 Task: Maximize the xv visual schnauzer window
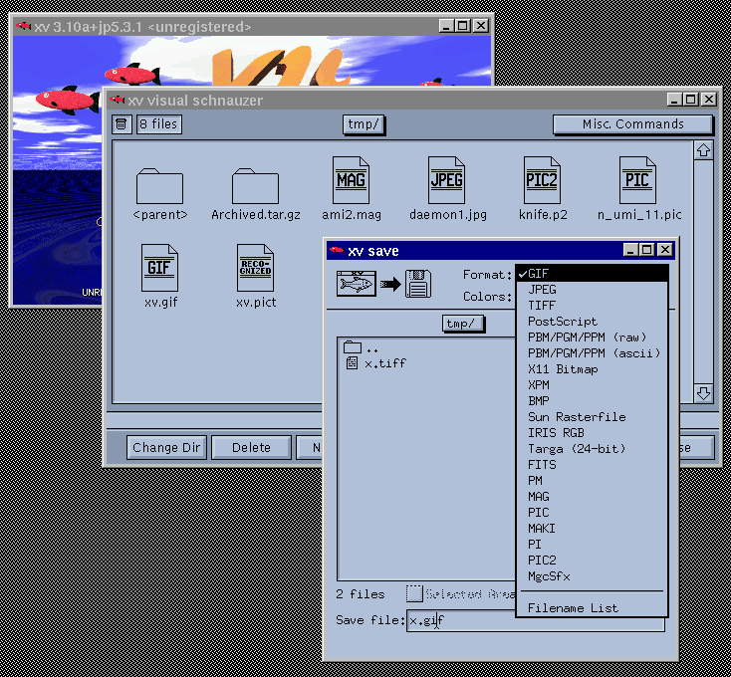tap(691, 100)
